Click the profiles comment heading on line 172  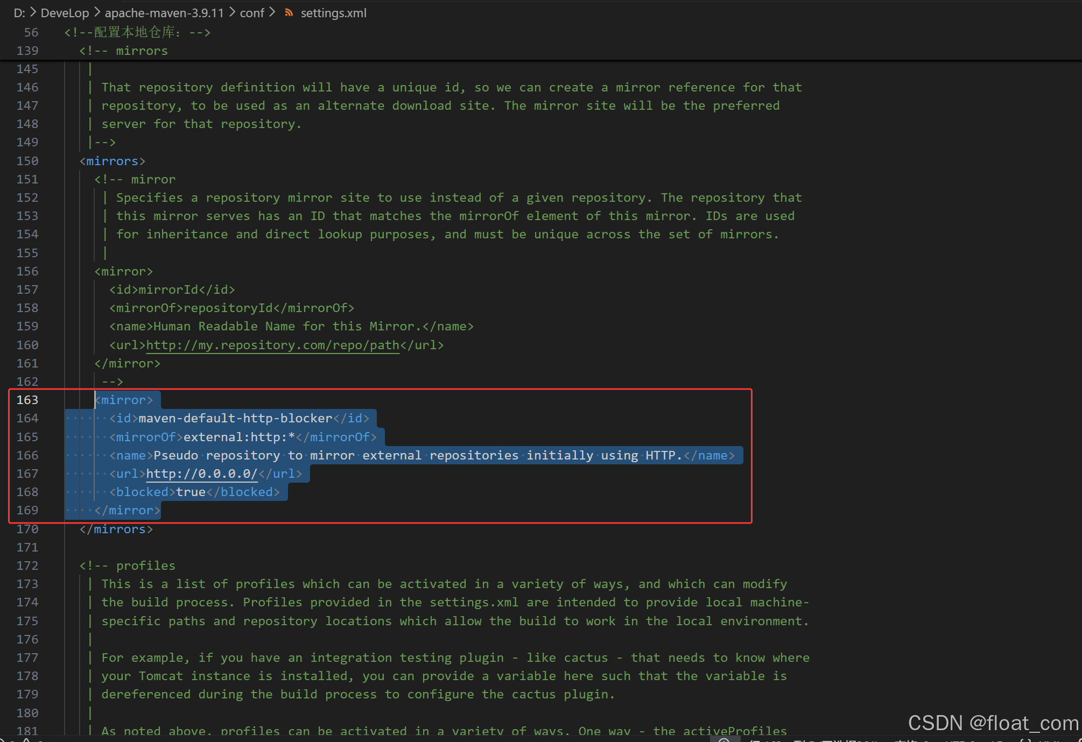(x=145, y=566)
